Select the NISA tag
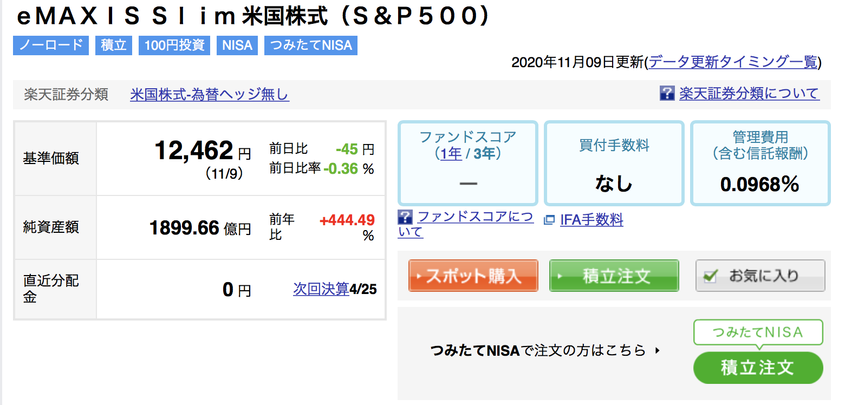This screenshot has height=405, width=845. (237, 45)
